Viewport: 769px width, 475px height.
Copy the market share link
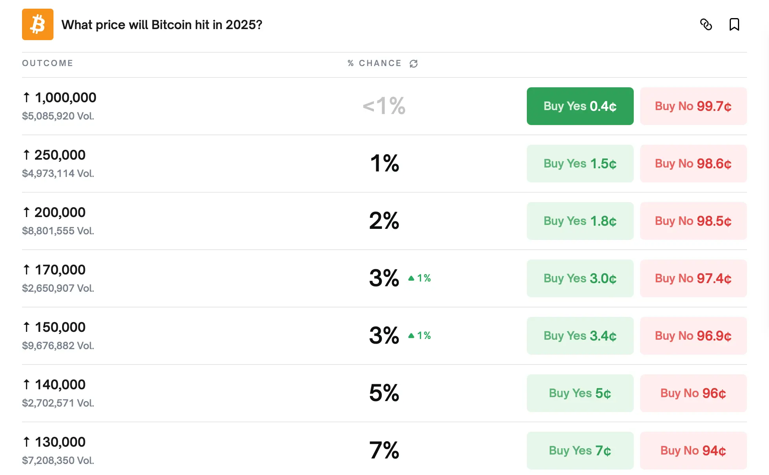pyautogui.click(x=706, y=25)
